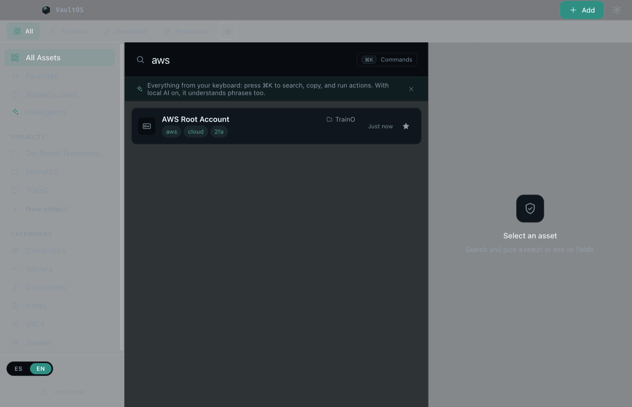Screen dimensions: 632x407
Task: Open the Del Portal Technologi... project
Action: [x=59, y=154]
